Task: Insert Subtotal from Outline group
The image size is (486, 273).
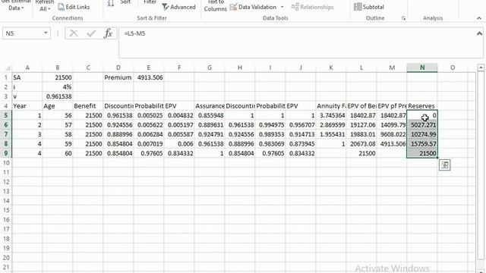Action: (x=369, y=7)
